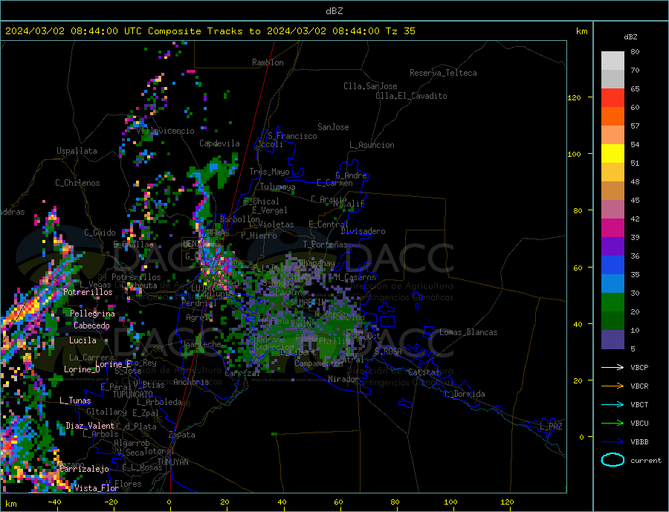Click the blue VBBB arrow in legend
This screenshot has width=669, height=512.
[613, 441]
